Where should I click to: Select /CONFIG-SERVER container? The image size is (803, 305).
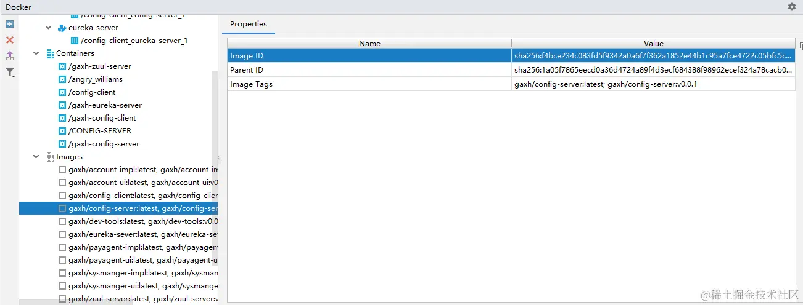click(x=100, y=131)
